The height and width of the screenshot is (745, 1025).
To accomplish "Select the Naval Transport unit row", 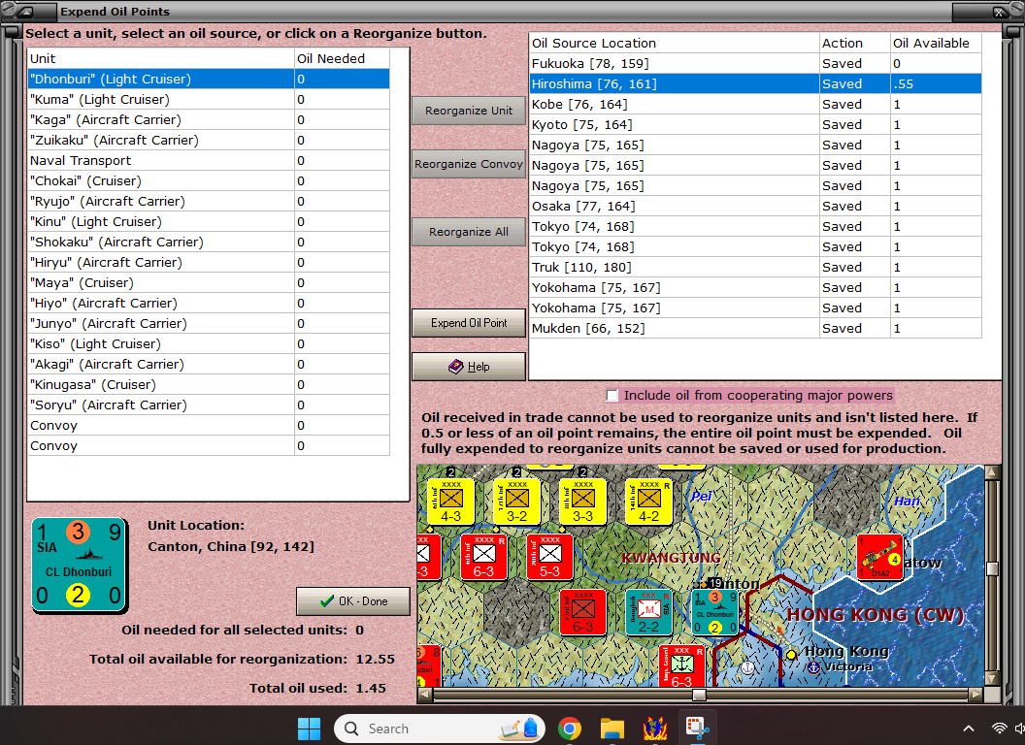I will pyautogui.click(x=209, y=161).
